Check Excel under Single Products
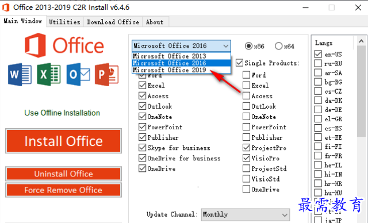Image resolution: width=368 pixels, height=223 pixels. pyautogui.click(x=246, y=86)
